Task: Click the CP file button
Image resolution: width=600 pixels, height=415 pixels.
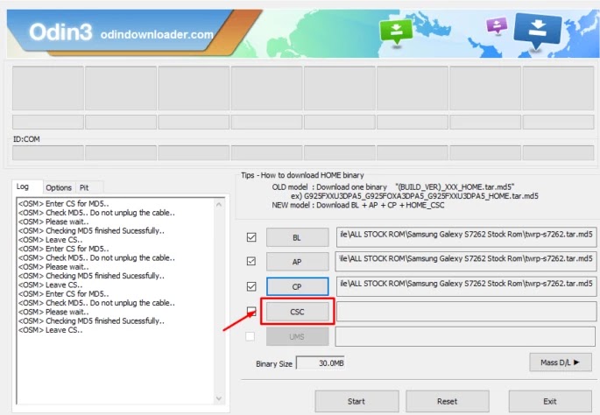Action: [x=297, y=286]
